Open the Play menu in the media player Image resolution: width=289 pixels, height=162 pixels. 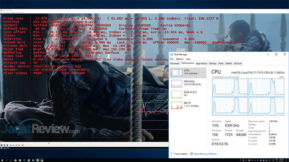(x=8, y=12)
